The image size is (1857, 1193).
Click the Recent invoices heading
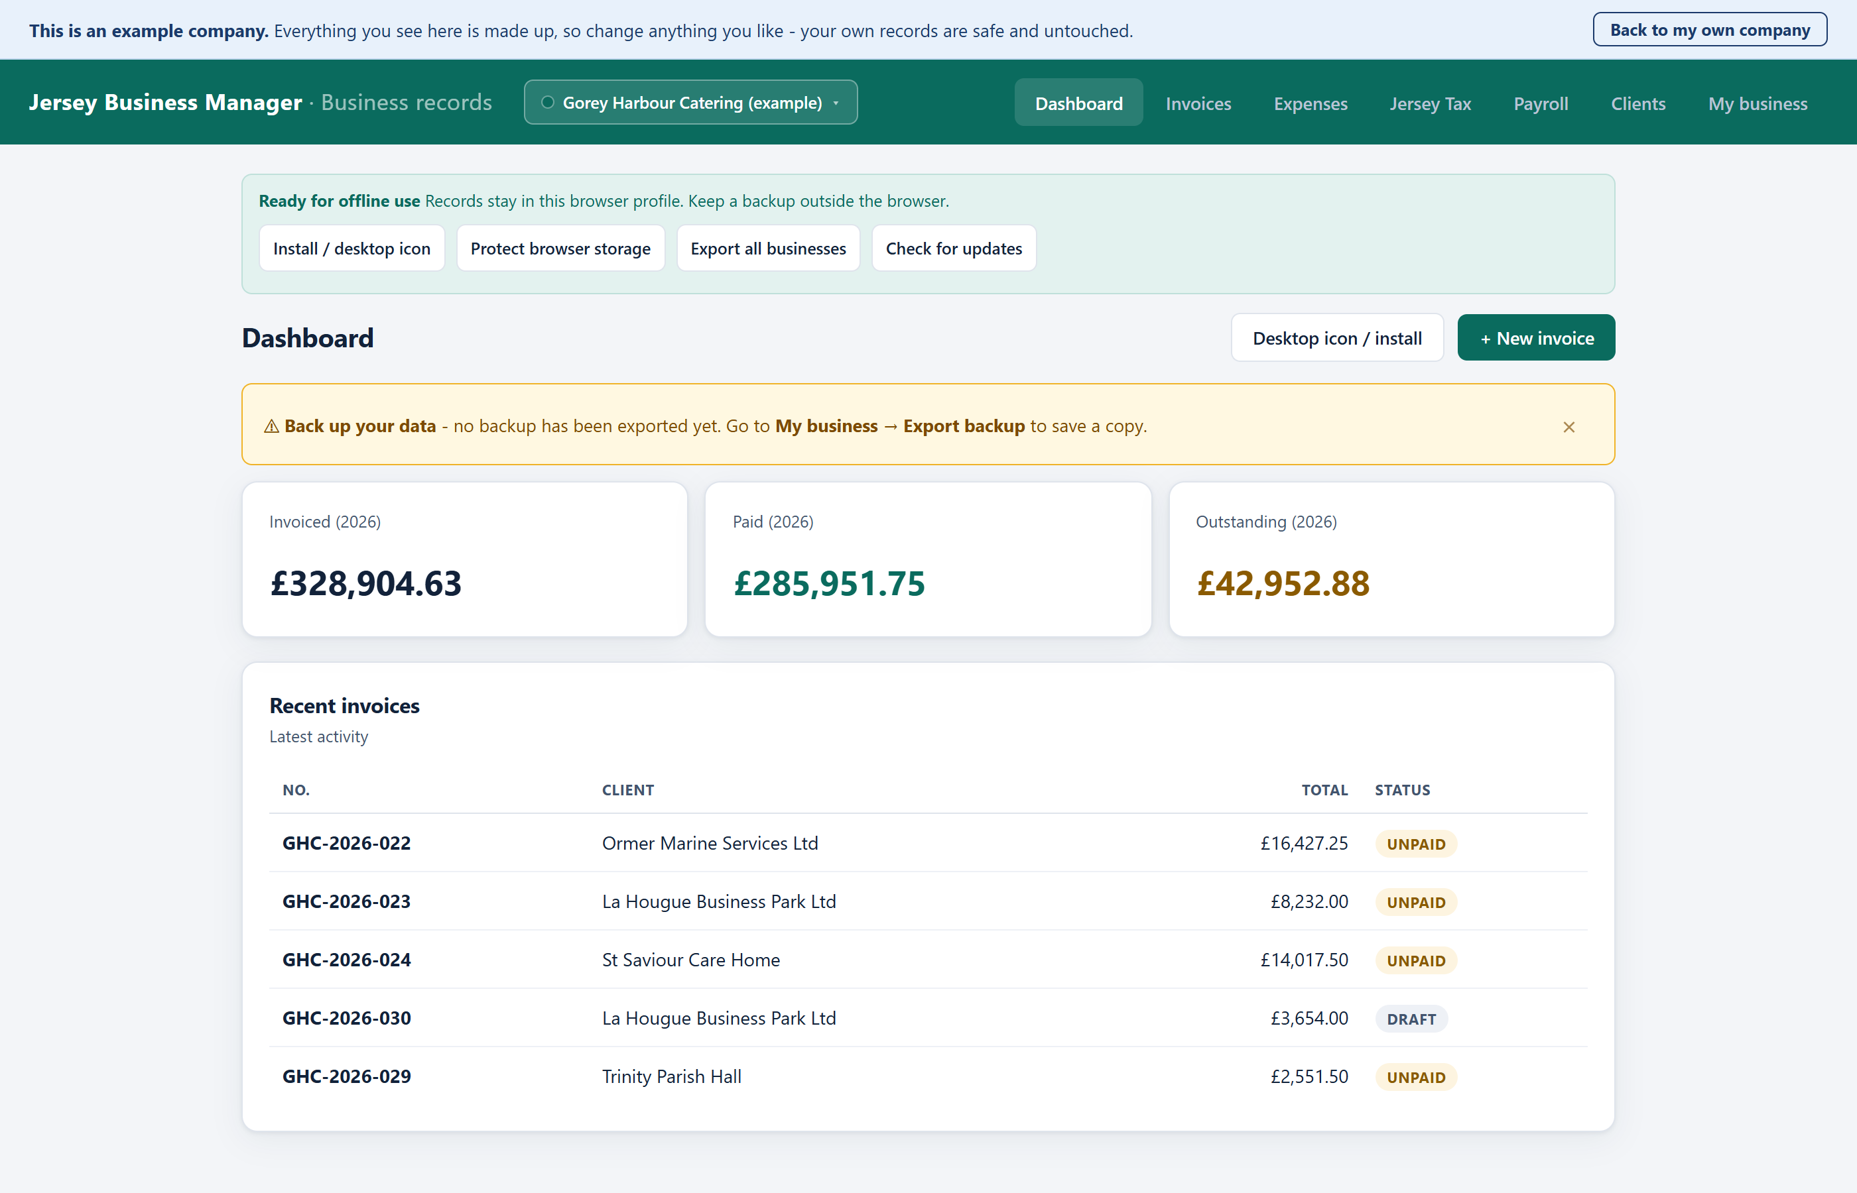(x=344, y=706)
